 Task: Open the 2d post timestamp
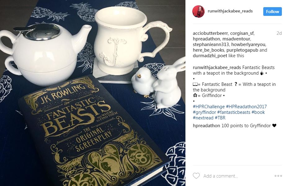(x=279, y=33)
